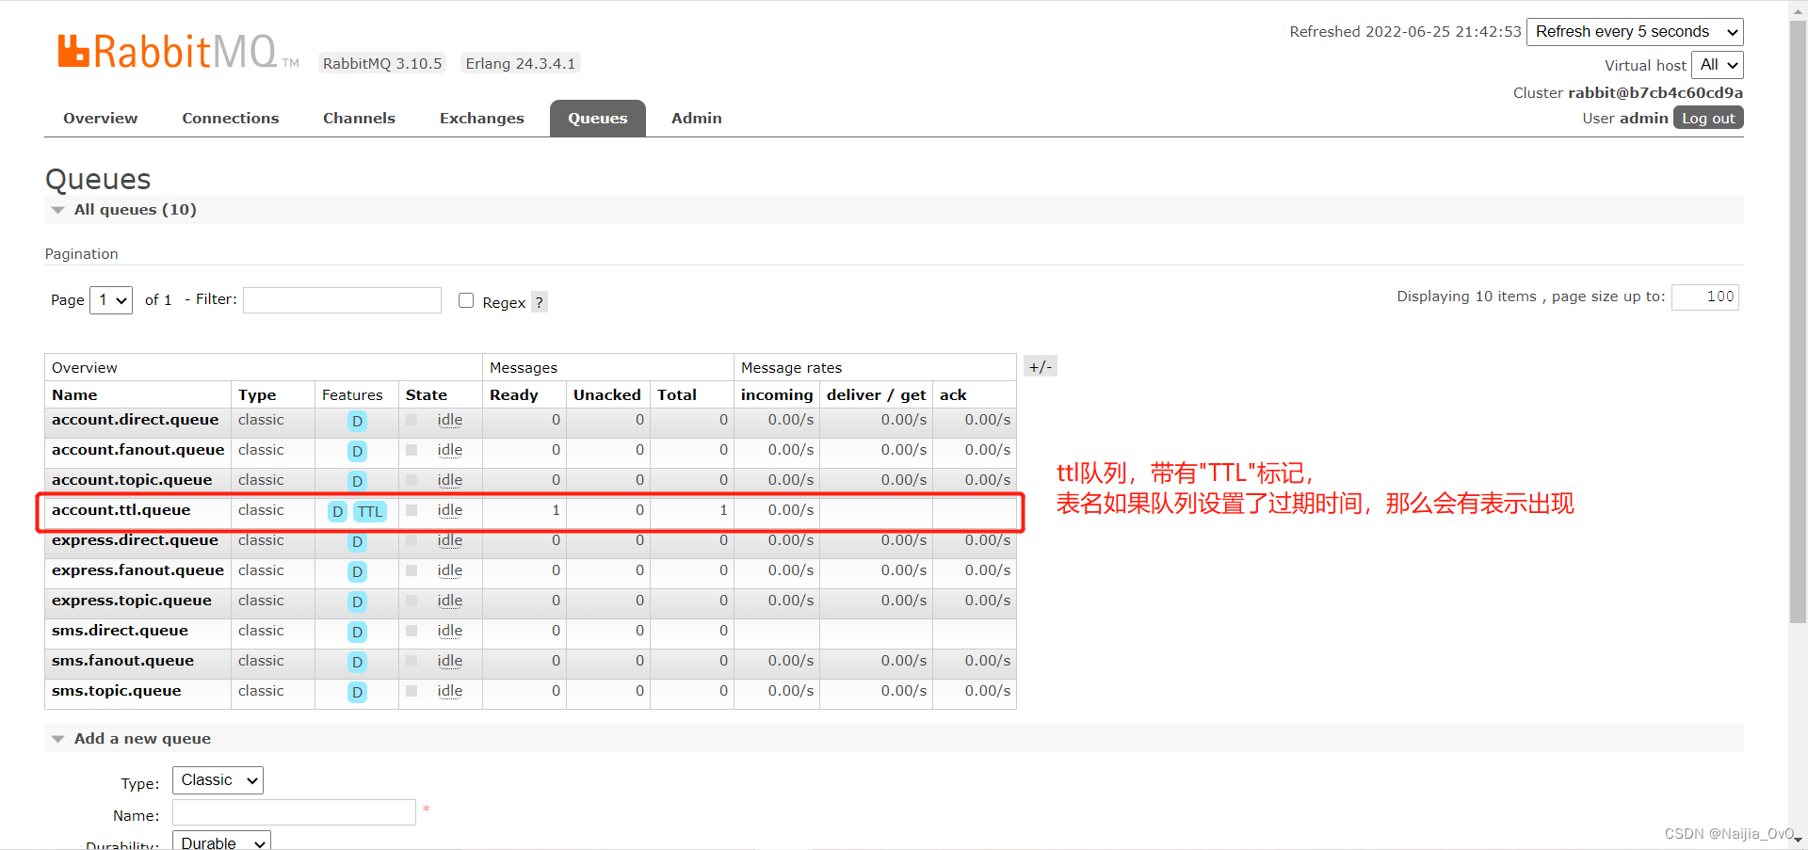1808x850 pixels.
Task: Sort by the State column header
Action: click(x=427, y=395)
